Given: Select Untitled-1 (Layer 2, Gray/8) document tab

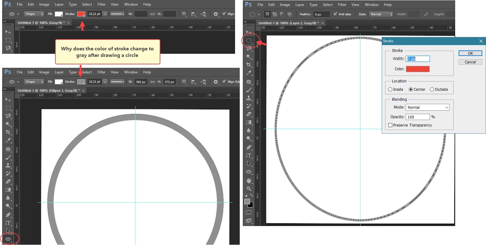Looking at the screenshot, I should 288,23.
